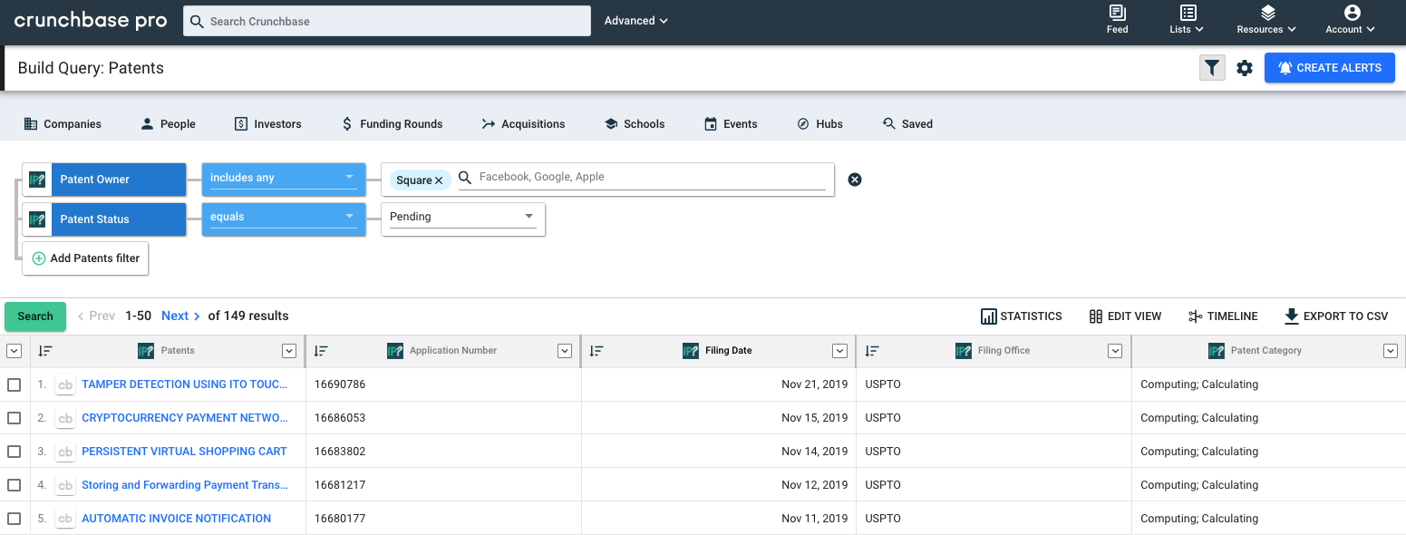
Task: Click cb logo beside Storing and Forwarding row
Action: (65, 485)
